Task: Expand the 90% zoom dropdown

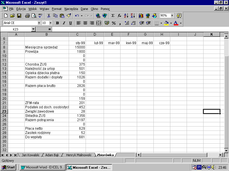Action: point(172,16)
